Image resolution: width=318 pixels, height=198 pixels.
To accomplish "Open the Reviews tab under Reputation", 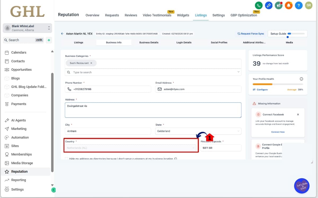I will pos(131,15).
